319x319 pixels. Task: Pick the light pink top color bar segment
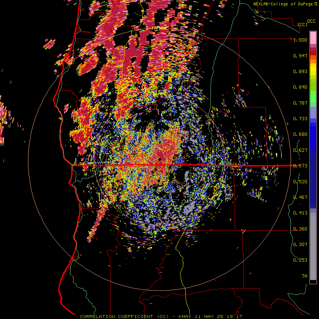point(313,38)
